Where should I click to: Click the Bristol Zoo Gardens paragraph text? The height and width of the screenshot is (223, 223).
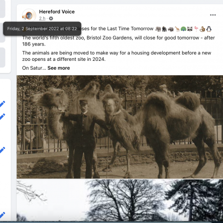tap(118, 41)
